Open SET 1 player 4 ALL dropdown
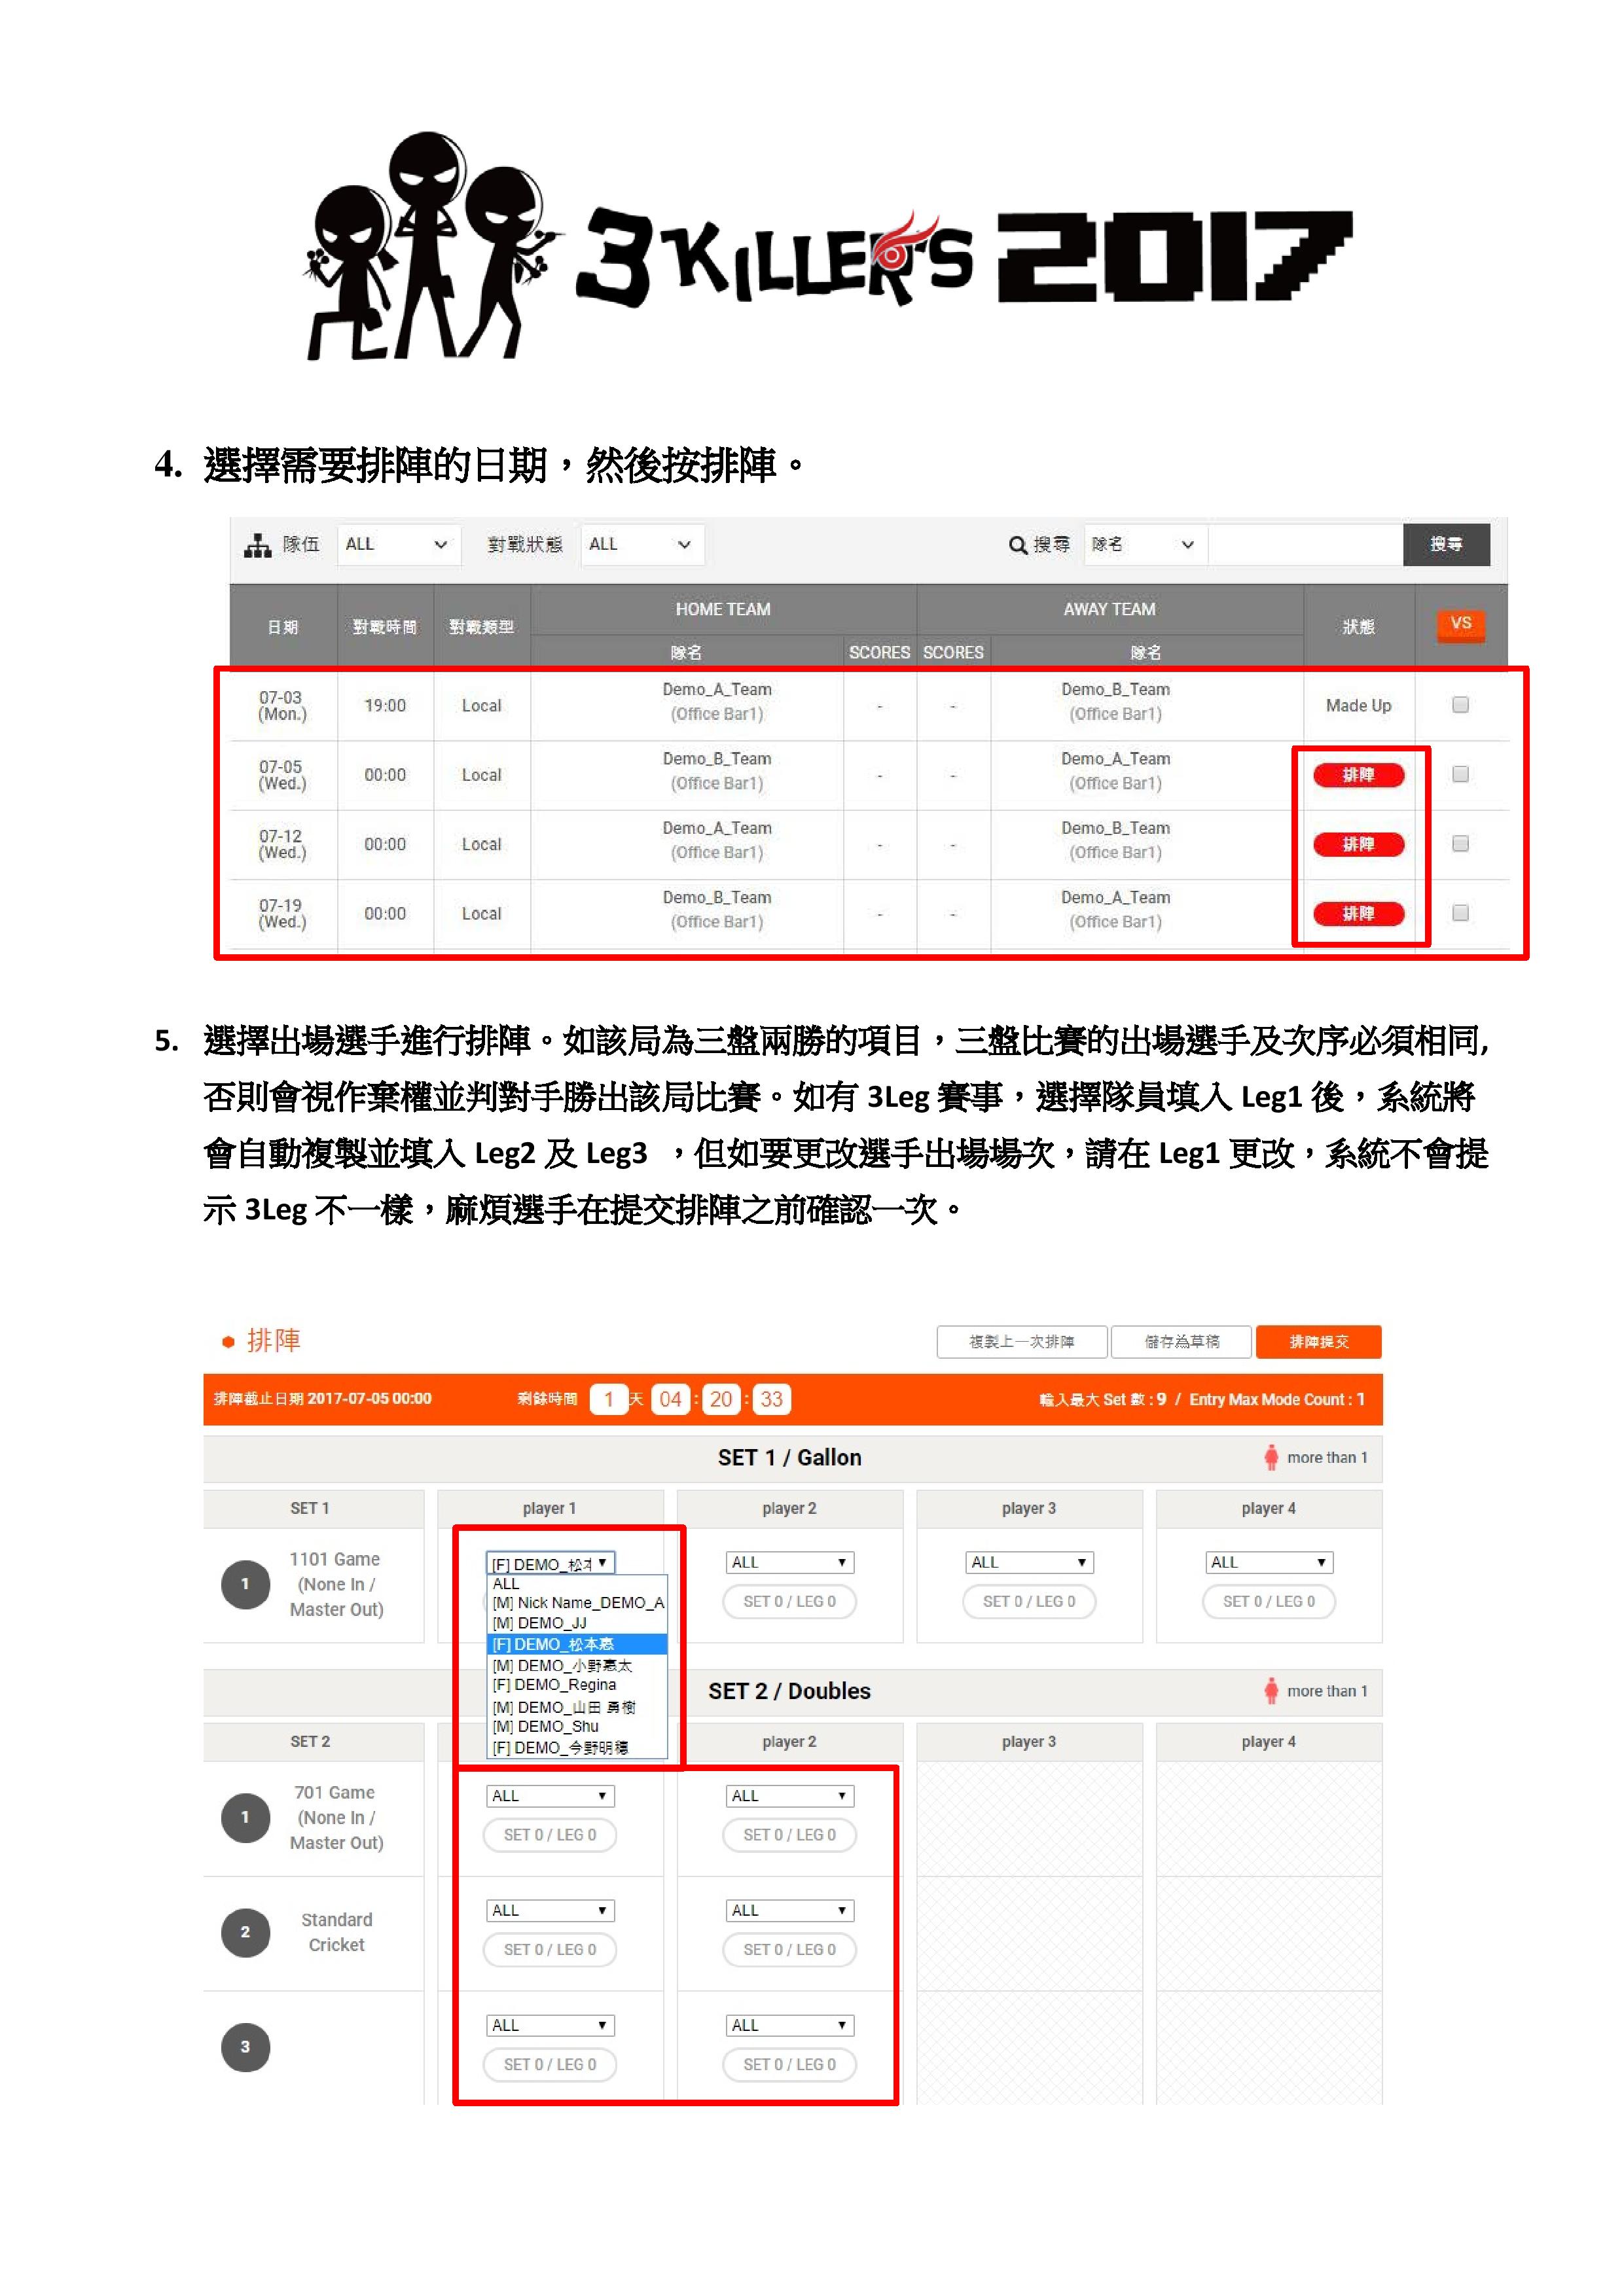 coord(1270,1563)
